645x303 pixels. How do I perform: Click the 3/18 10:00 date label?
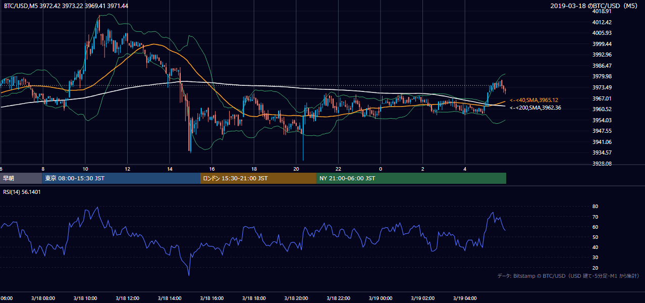tap(85, 298)
